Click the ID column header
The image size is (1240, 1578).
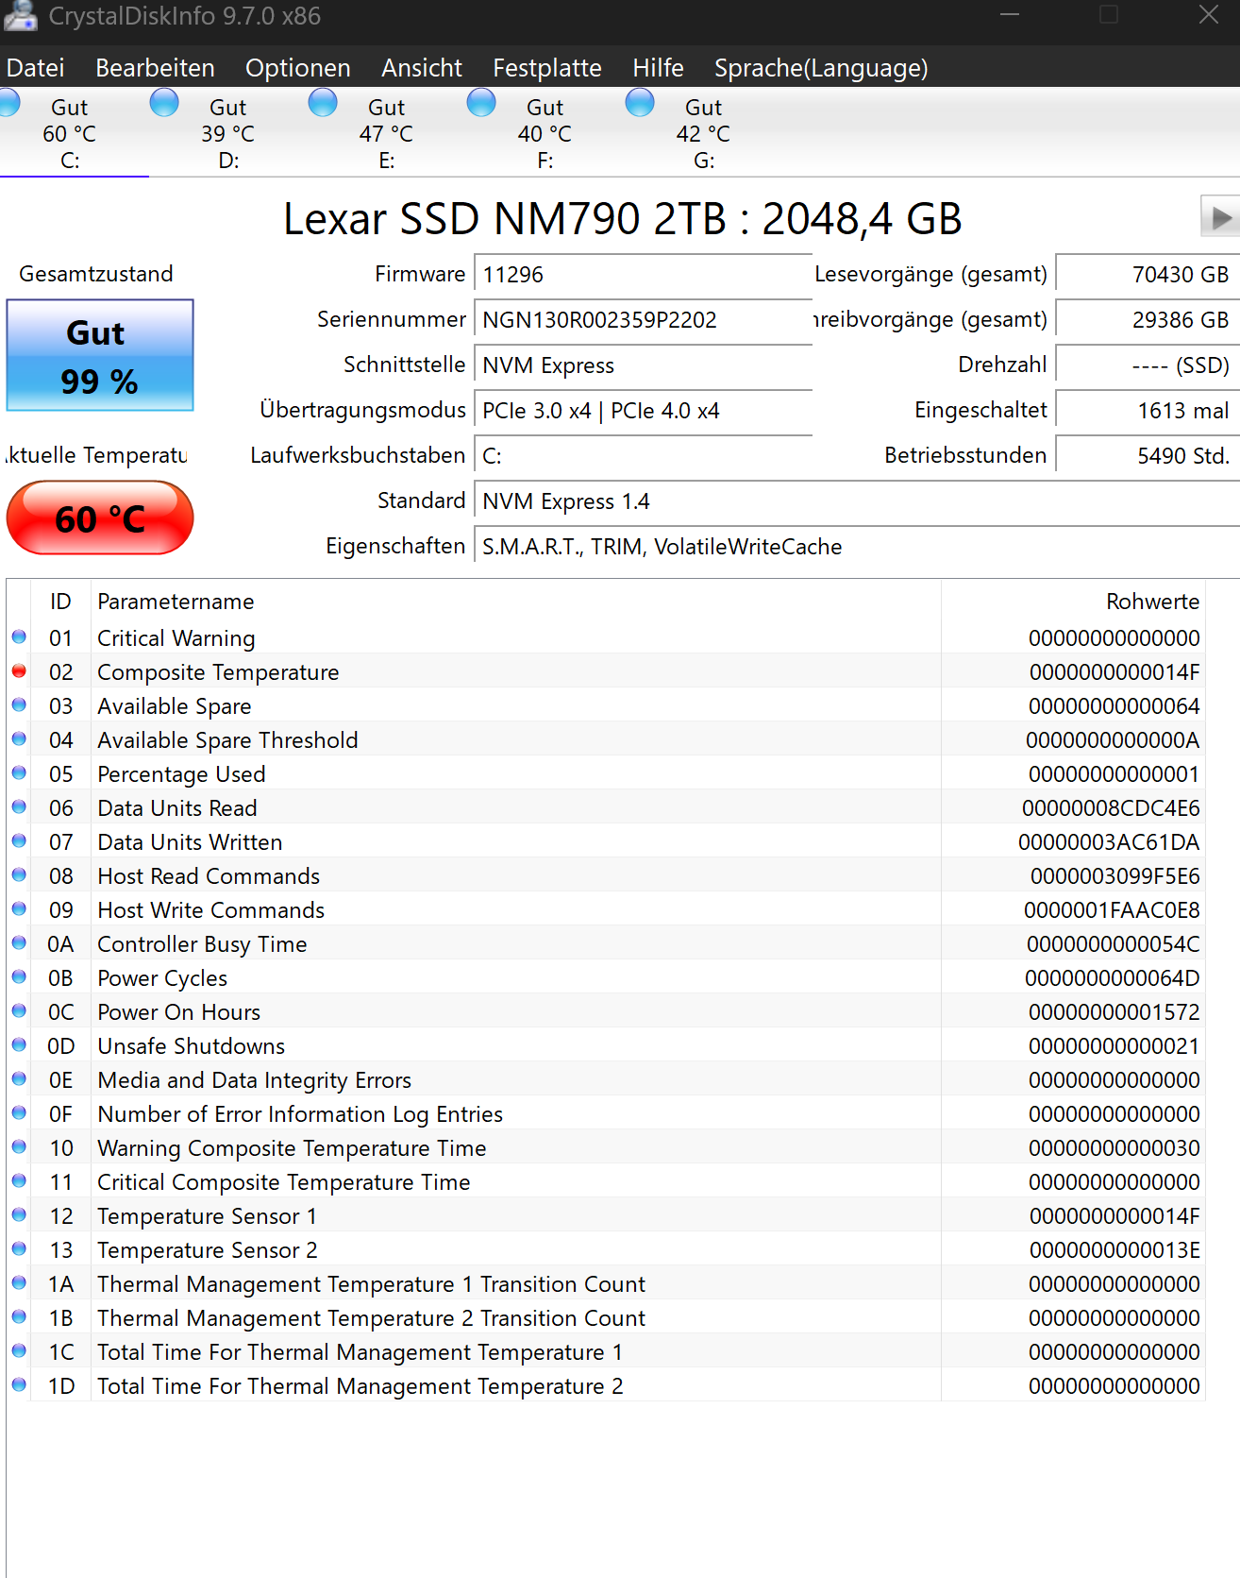point(60,602)
